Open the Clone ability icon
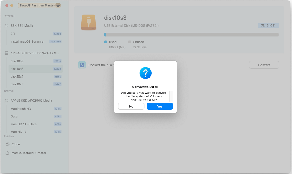The image size is (292, 174). 8,144
